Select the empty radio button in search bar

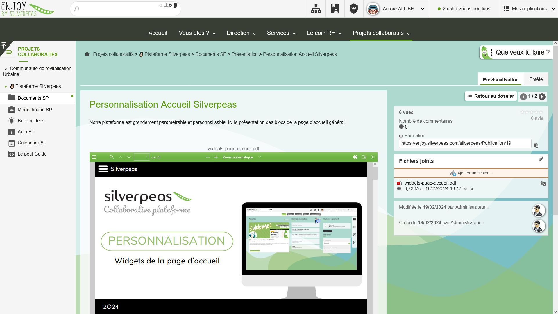(x=161, y=6)
